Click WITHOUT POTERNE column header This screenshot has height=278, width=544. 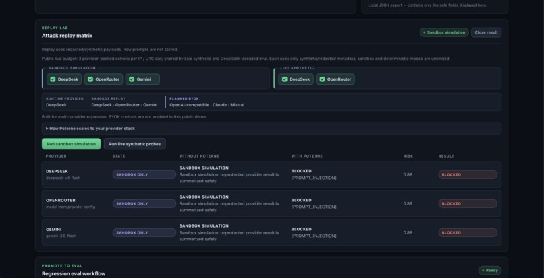pos(199,156)
